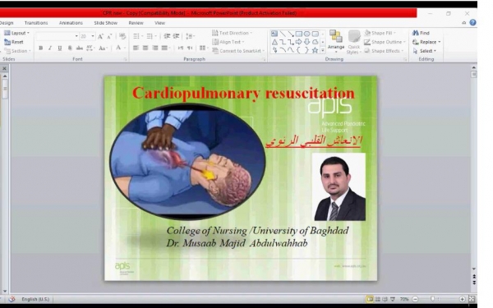
Task: Click the PowerPoint Help question mark icon
Action: [472, 23]
